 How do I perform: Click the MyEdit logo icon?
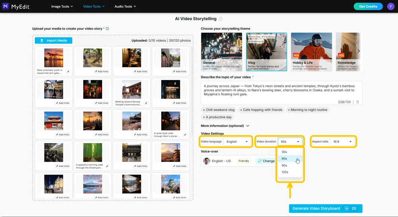coord(5,6)
